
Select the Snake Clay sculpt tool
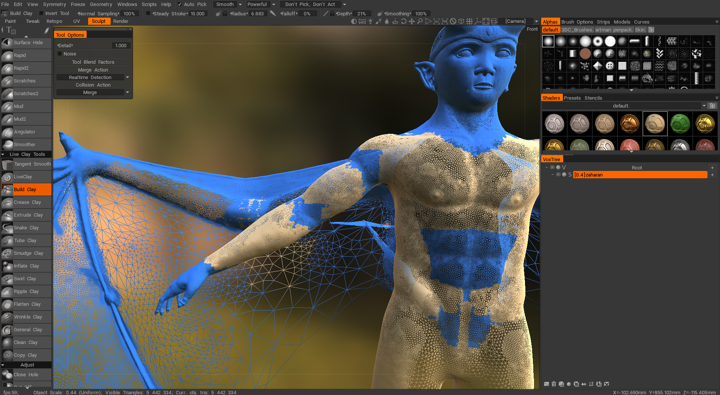click(x=26, y=228)
